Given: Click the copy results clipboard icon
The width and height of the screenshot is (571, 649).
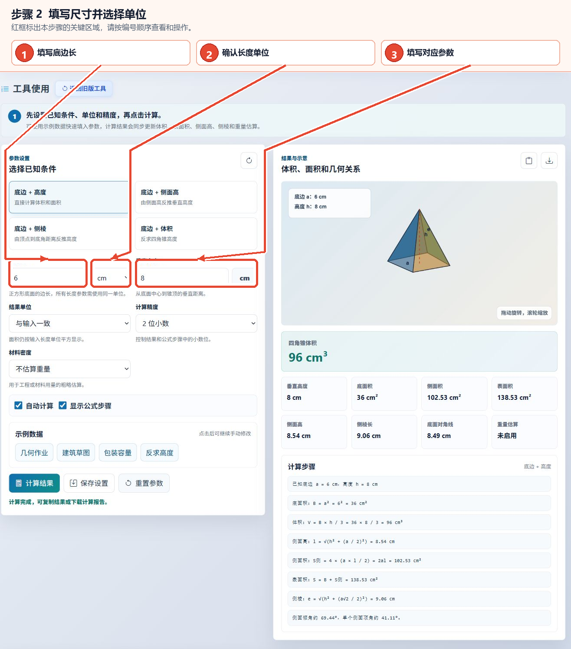Looking at the screenshot, I should click(x=528, y=161).
